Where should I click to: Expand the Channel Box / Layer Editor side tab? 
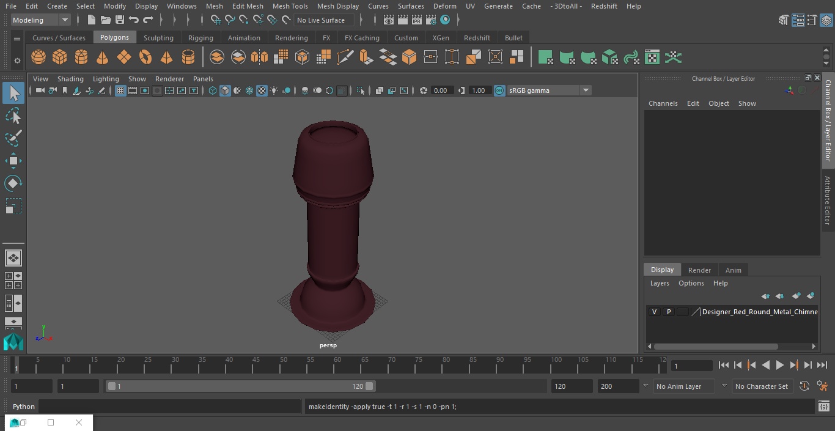[x=828, y=120]
